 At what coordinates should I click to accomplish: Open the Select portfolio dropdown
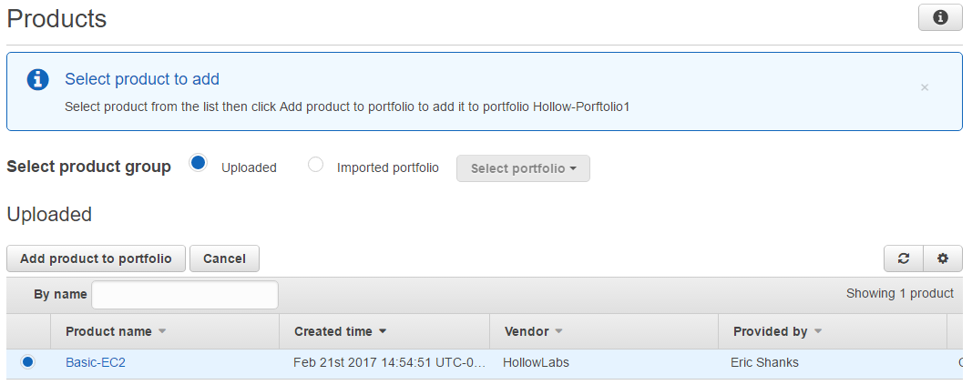[523, 168]
